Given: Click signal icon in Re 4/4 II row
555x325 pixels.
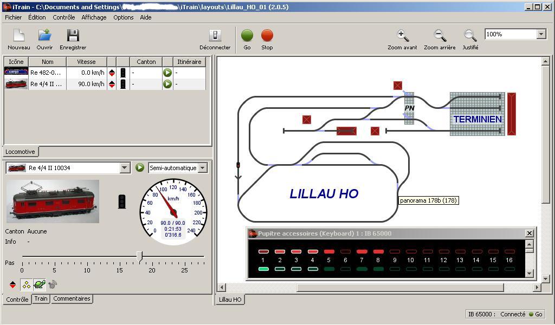Looking at the screenshot, I should (x=123, y=84).
